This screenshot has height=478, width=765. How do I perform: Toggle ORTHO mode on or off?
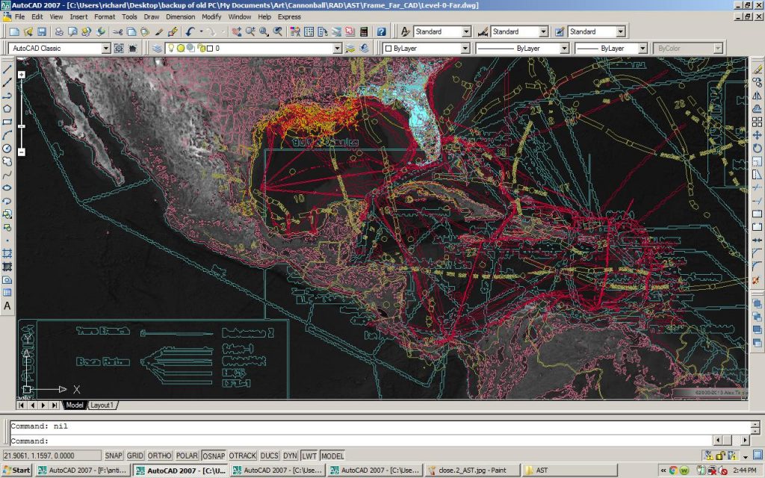(x=160, y=456)
